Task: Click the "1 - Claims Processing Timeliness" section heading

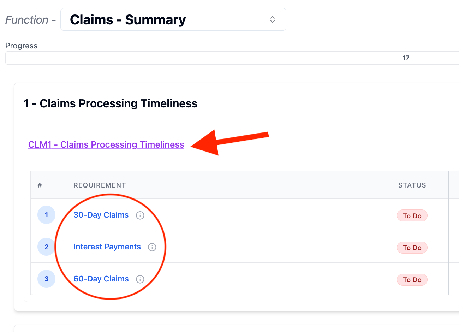Action: 111,103
